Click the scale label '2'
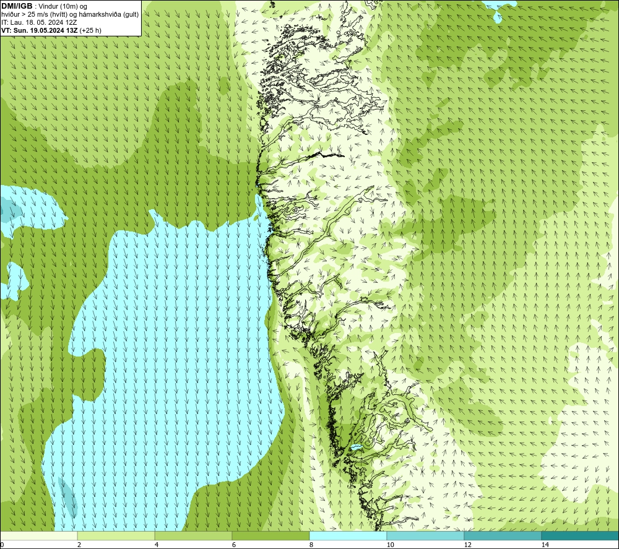Viewport: 619px width, 549px height. point(79,545)
